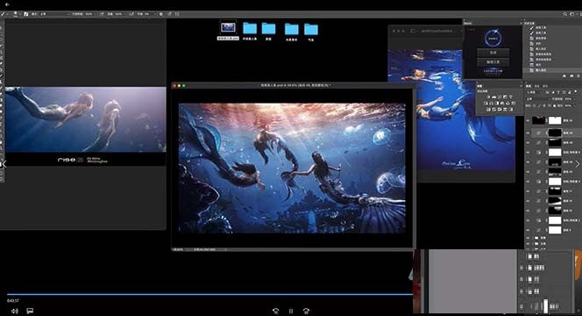Viewport: 582px width, 316px height.
Task: Show previous slide with left chevron
Action: tap(4, 163)
